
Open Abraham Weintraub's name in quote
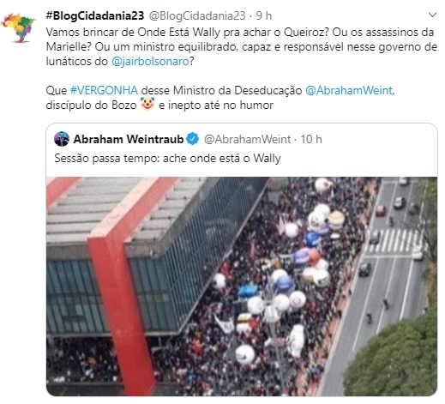pos(129,139)
